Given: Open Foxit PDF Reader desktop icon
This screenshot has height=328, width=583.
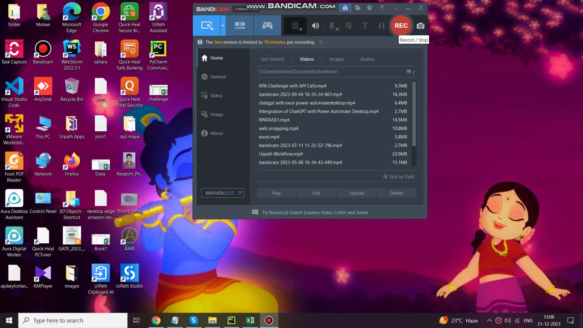Looking at the screenshot, I should (14, 168).
